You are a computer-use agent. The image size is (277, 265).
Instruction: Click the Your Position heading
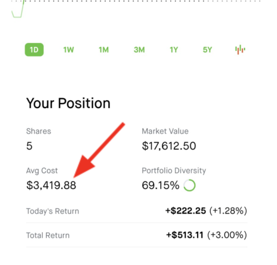coord(68,103)
